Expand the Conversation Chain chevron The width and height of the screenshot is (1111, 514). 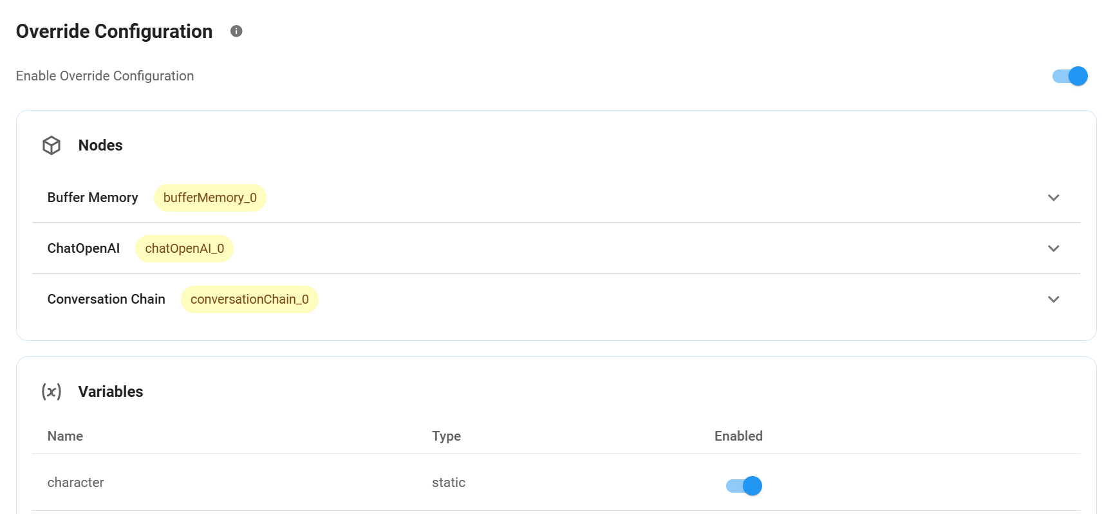click(x=1053, y=299)
